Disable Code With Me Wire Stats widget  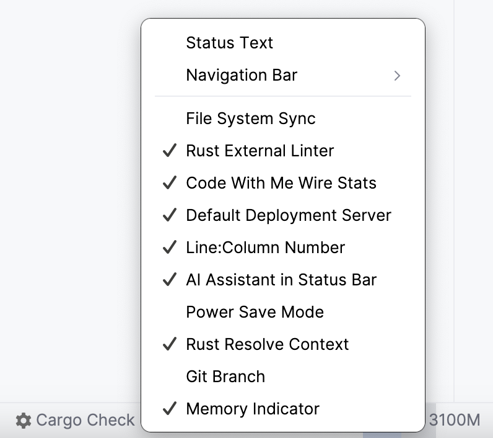(x=281, y=183)
